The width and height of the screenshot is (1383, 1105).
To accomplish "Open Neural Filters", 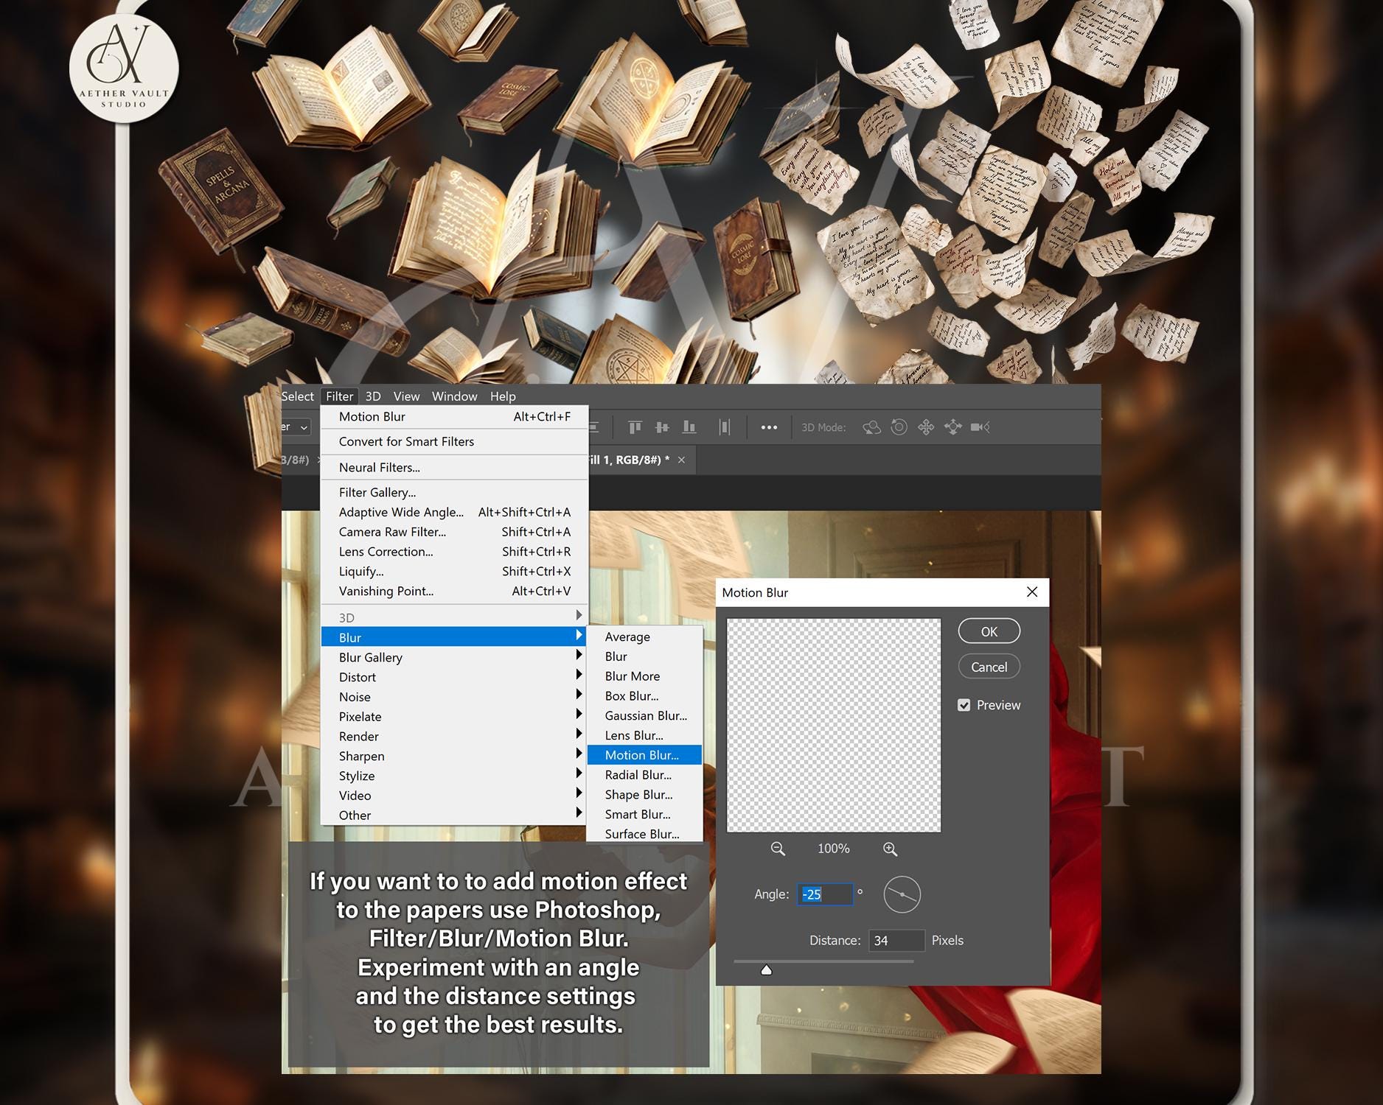I will tap(453, 468).
